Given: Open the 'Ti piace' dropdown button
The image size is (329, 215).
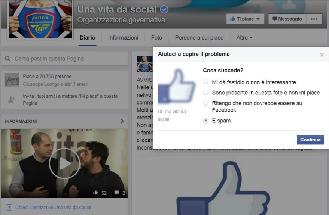Looking at the screenshot, I should pos(245,19).
